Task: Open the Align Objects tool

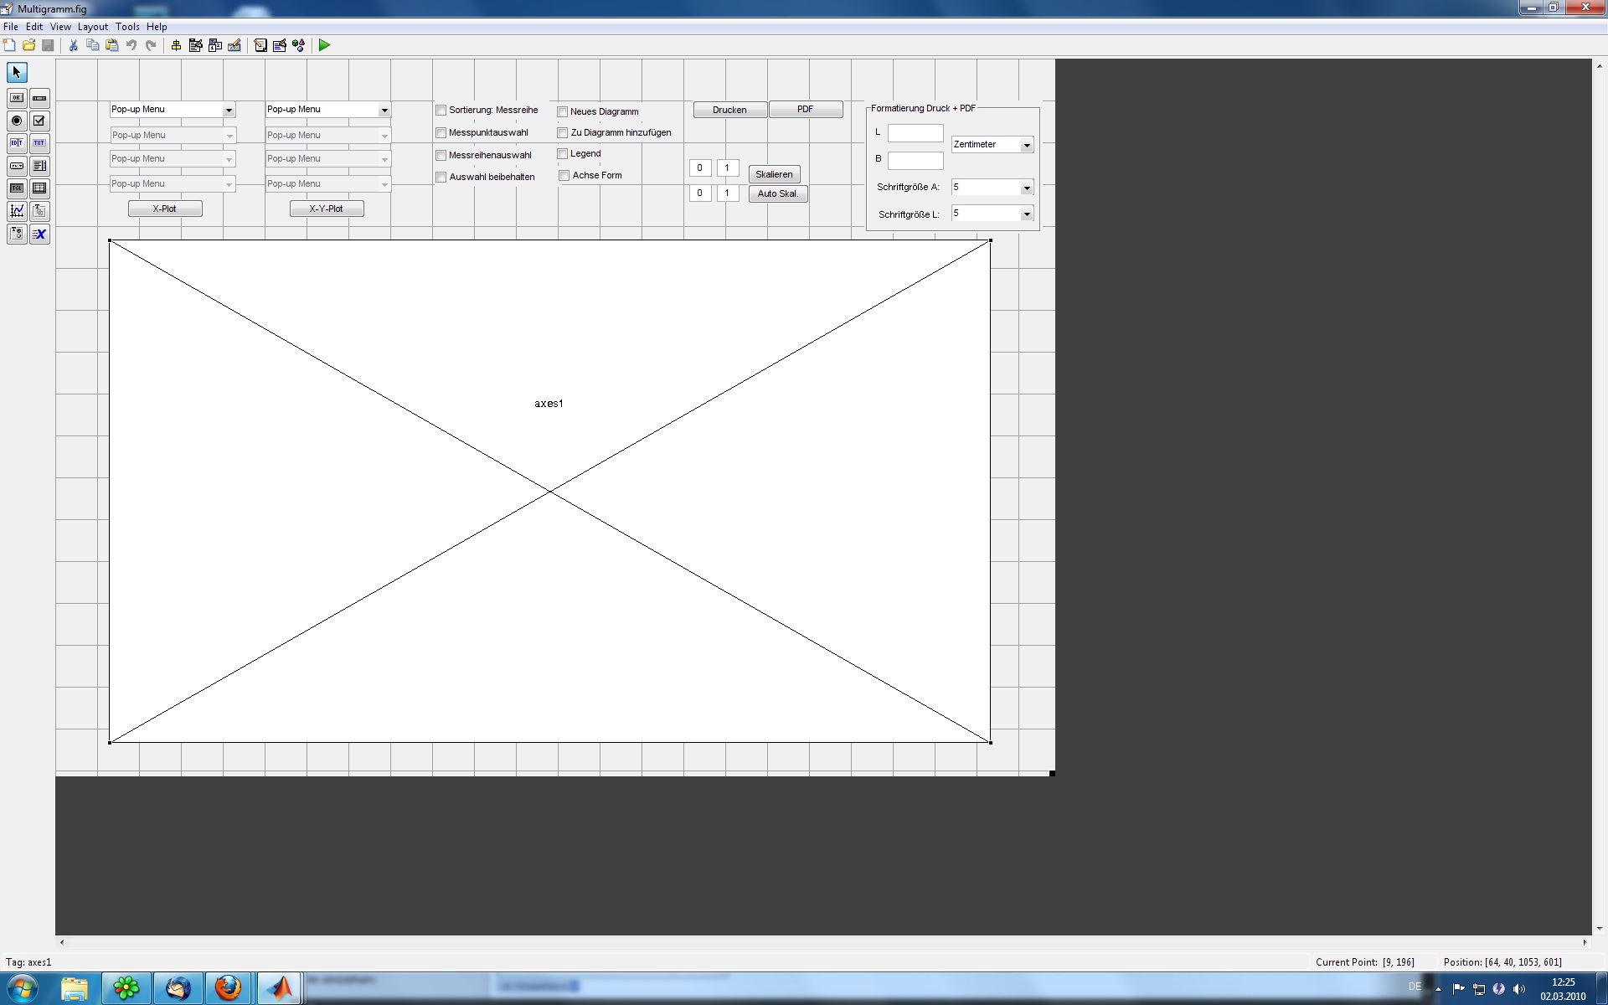Action: [x=176, y=45]
